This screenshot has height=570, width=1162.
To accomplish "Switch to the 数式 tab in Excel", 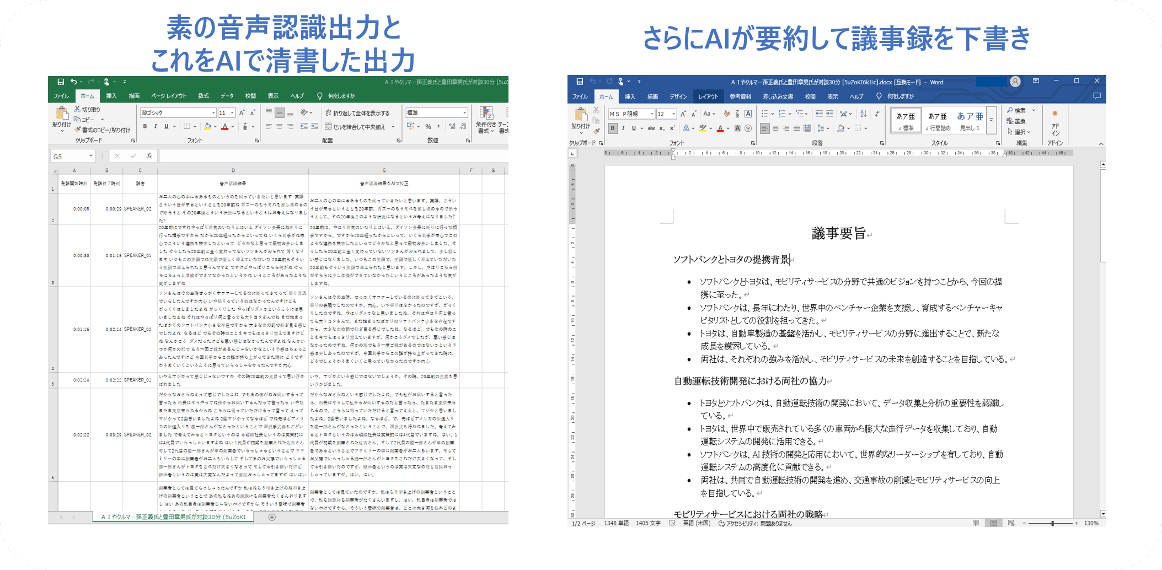I will (202, 95).
